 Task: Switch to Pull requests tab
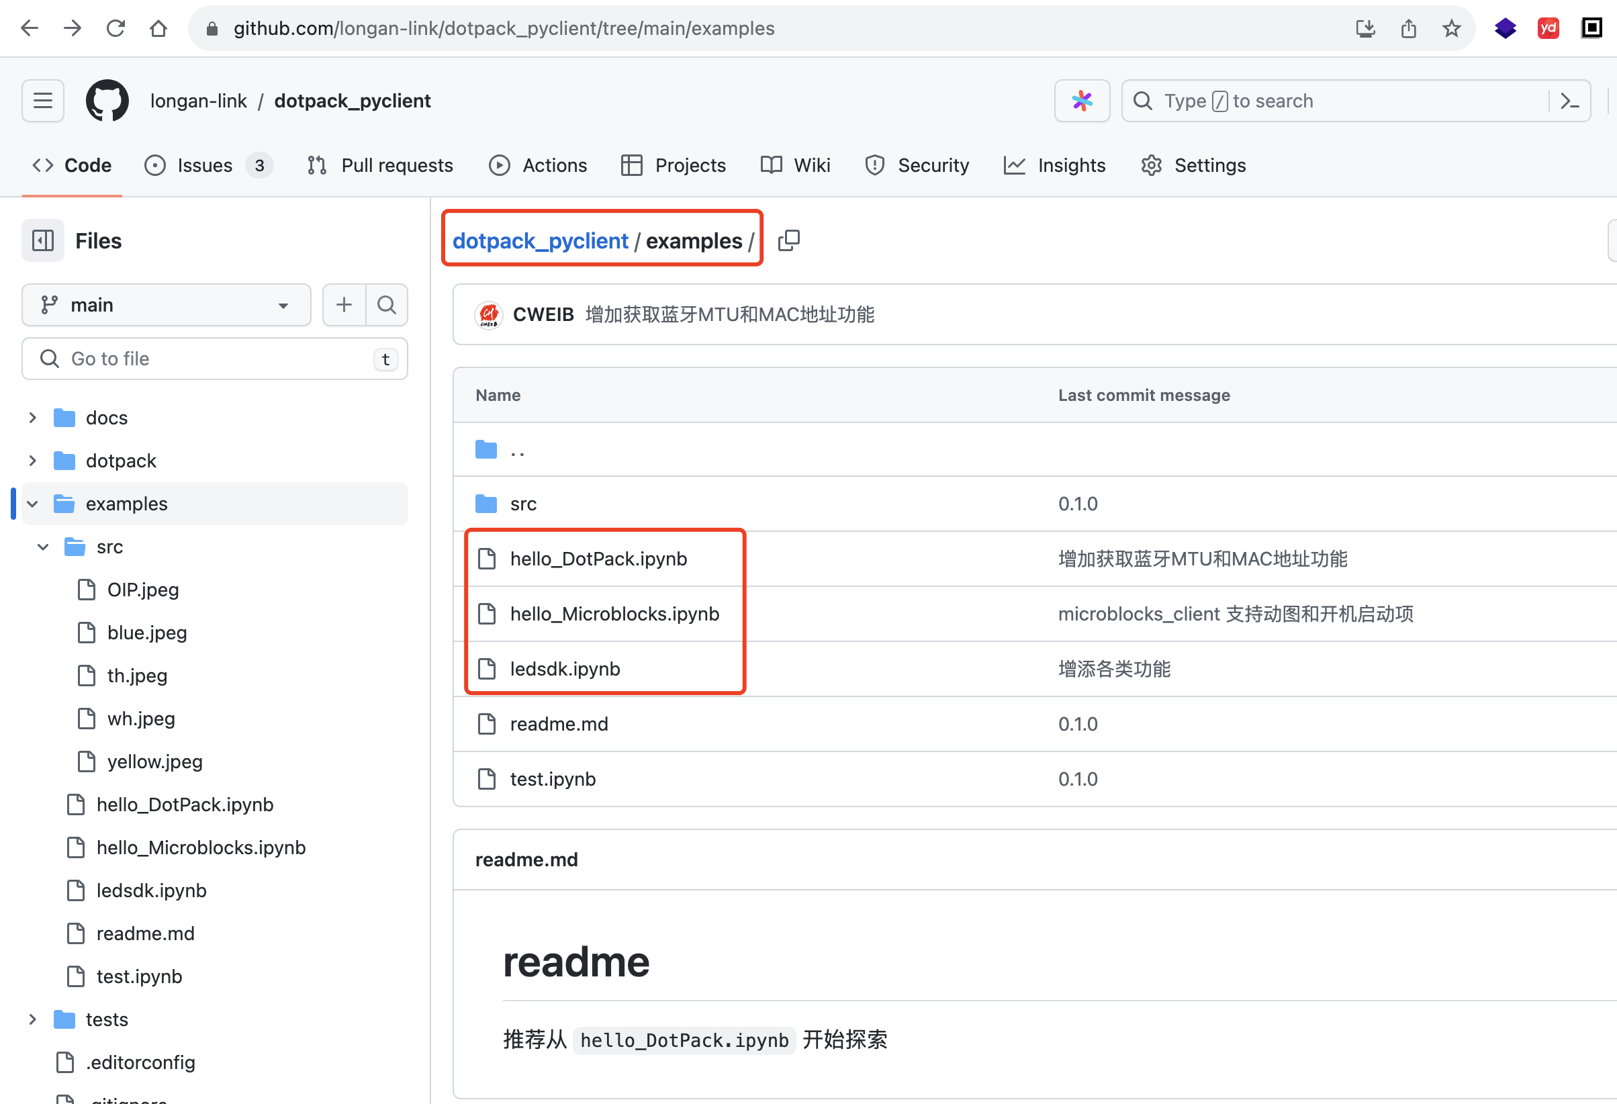(380, 166)
